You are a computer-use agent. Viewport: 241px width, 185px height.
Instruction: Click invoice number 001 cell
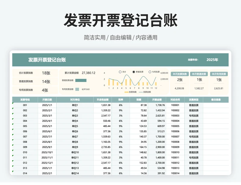25,105
